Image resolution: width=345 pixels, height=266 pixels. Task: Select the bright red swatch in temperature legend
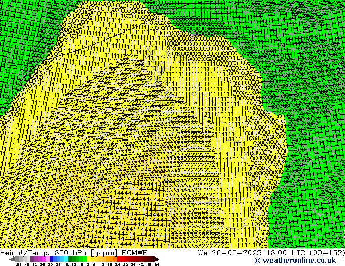[x=119, y=259]
